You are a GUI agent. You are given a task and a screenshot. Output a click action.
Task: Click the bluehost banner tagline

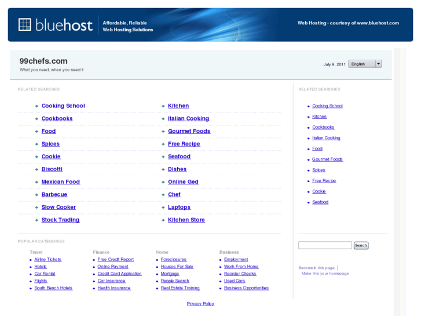coord(128,26)
